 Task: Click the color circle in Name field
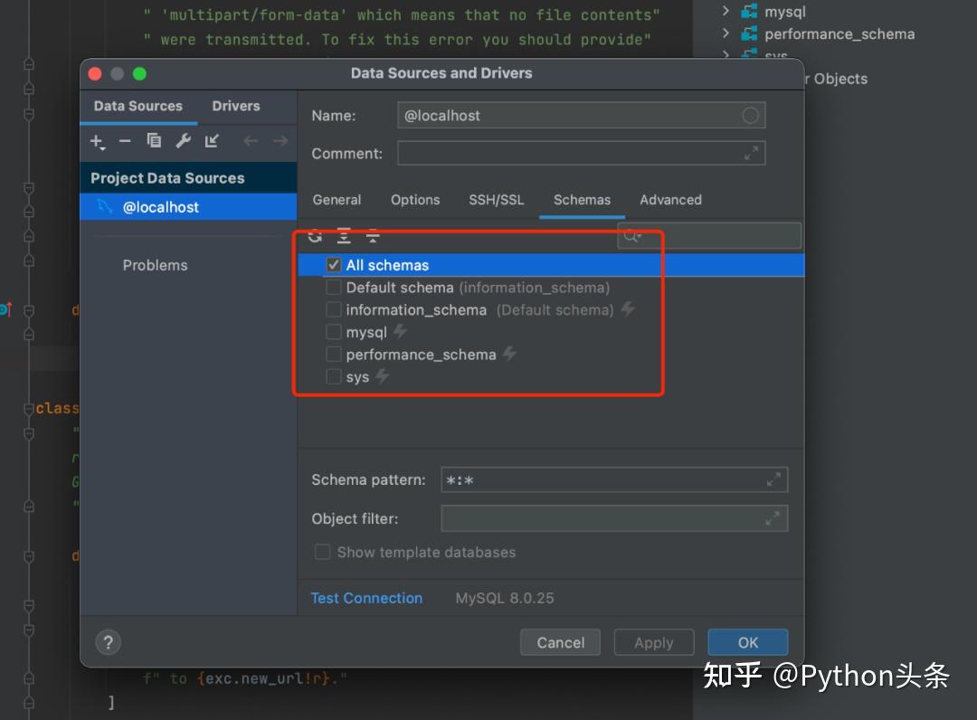[x=750, y=115]
